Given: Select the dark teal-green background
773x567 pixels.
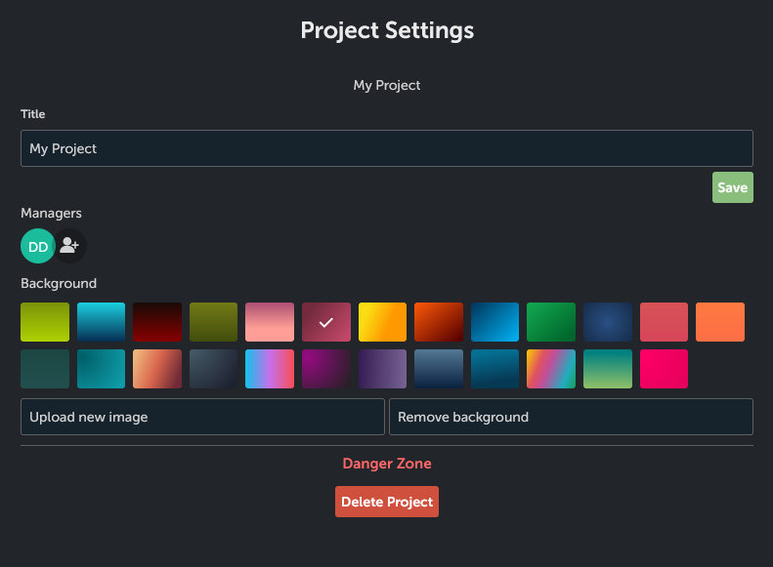Looking at the screenshot, I should point(45,369).
